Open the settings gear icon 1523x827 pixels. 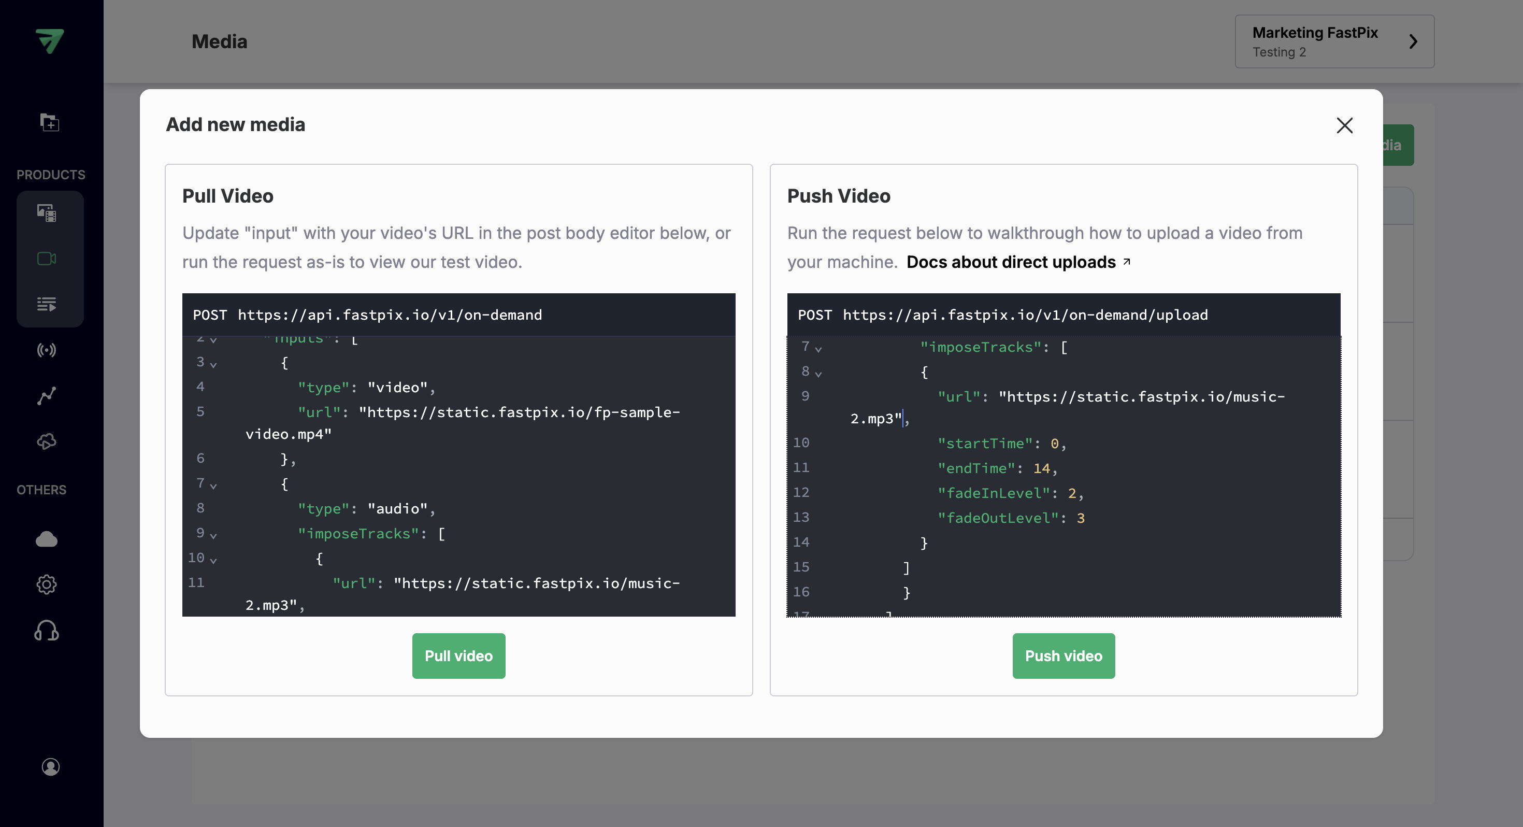pos(47,584)
